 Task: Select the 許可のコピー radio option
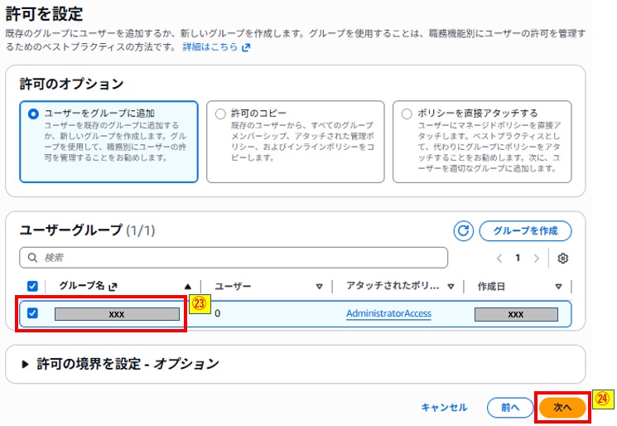tap(220, 114)
